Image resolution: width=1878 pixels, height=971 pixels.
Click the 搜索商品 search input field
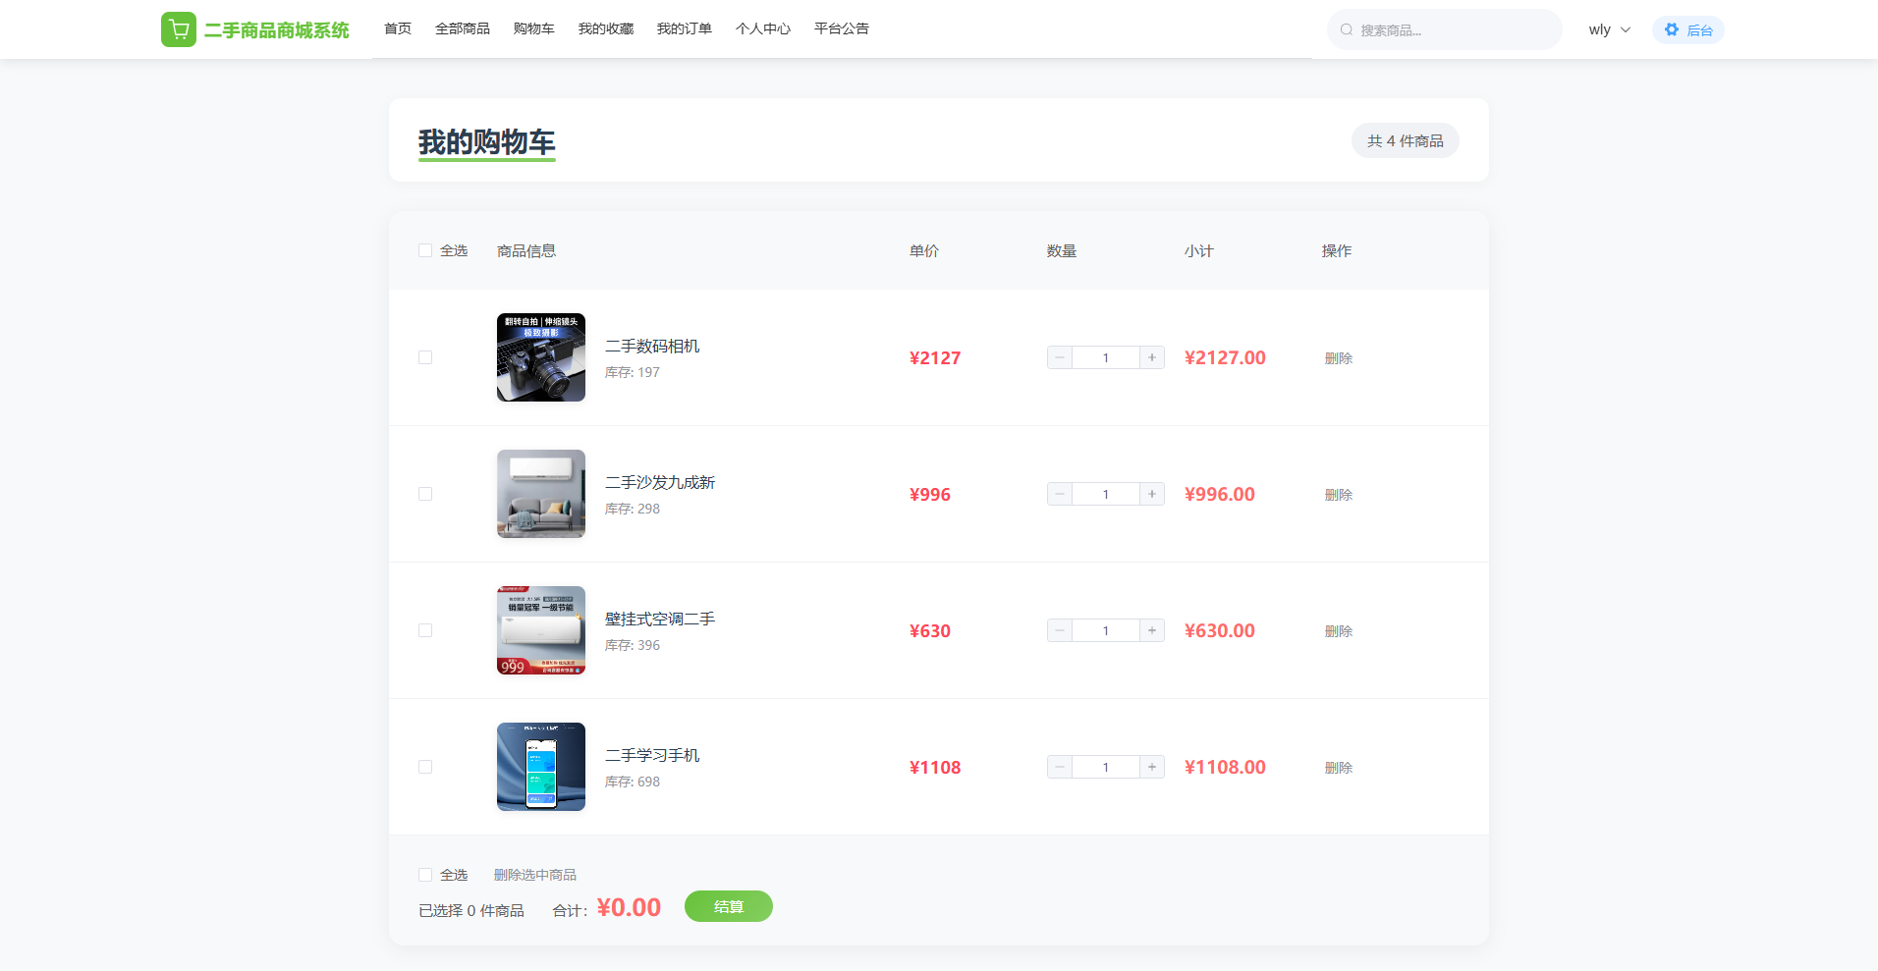point(1454,30)
